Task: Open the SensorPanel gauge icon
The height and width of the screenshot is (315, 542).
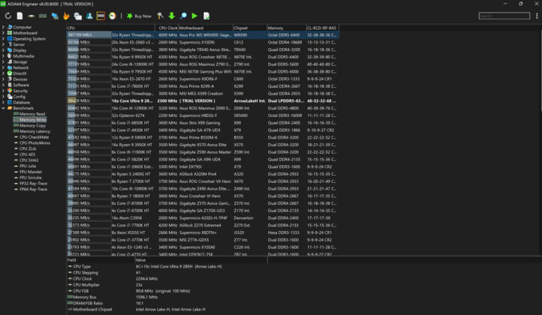Action: [113, 16]
